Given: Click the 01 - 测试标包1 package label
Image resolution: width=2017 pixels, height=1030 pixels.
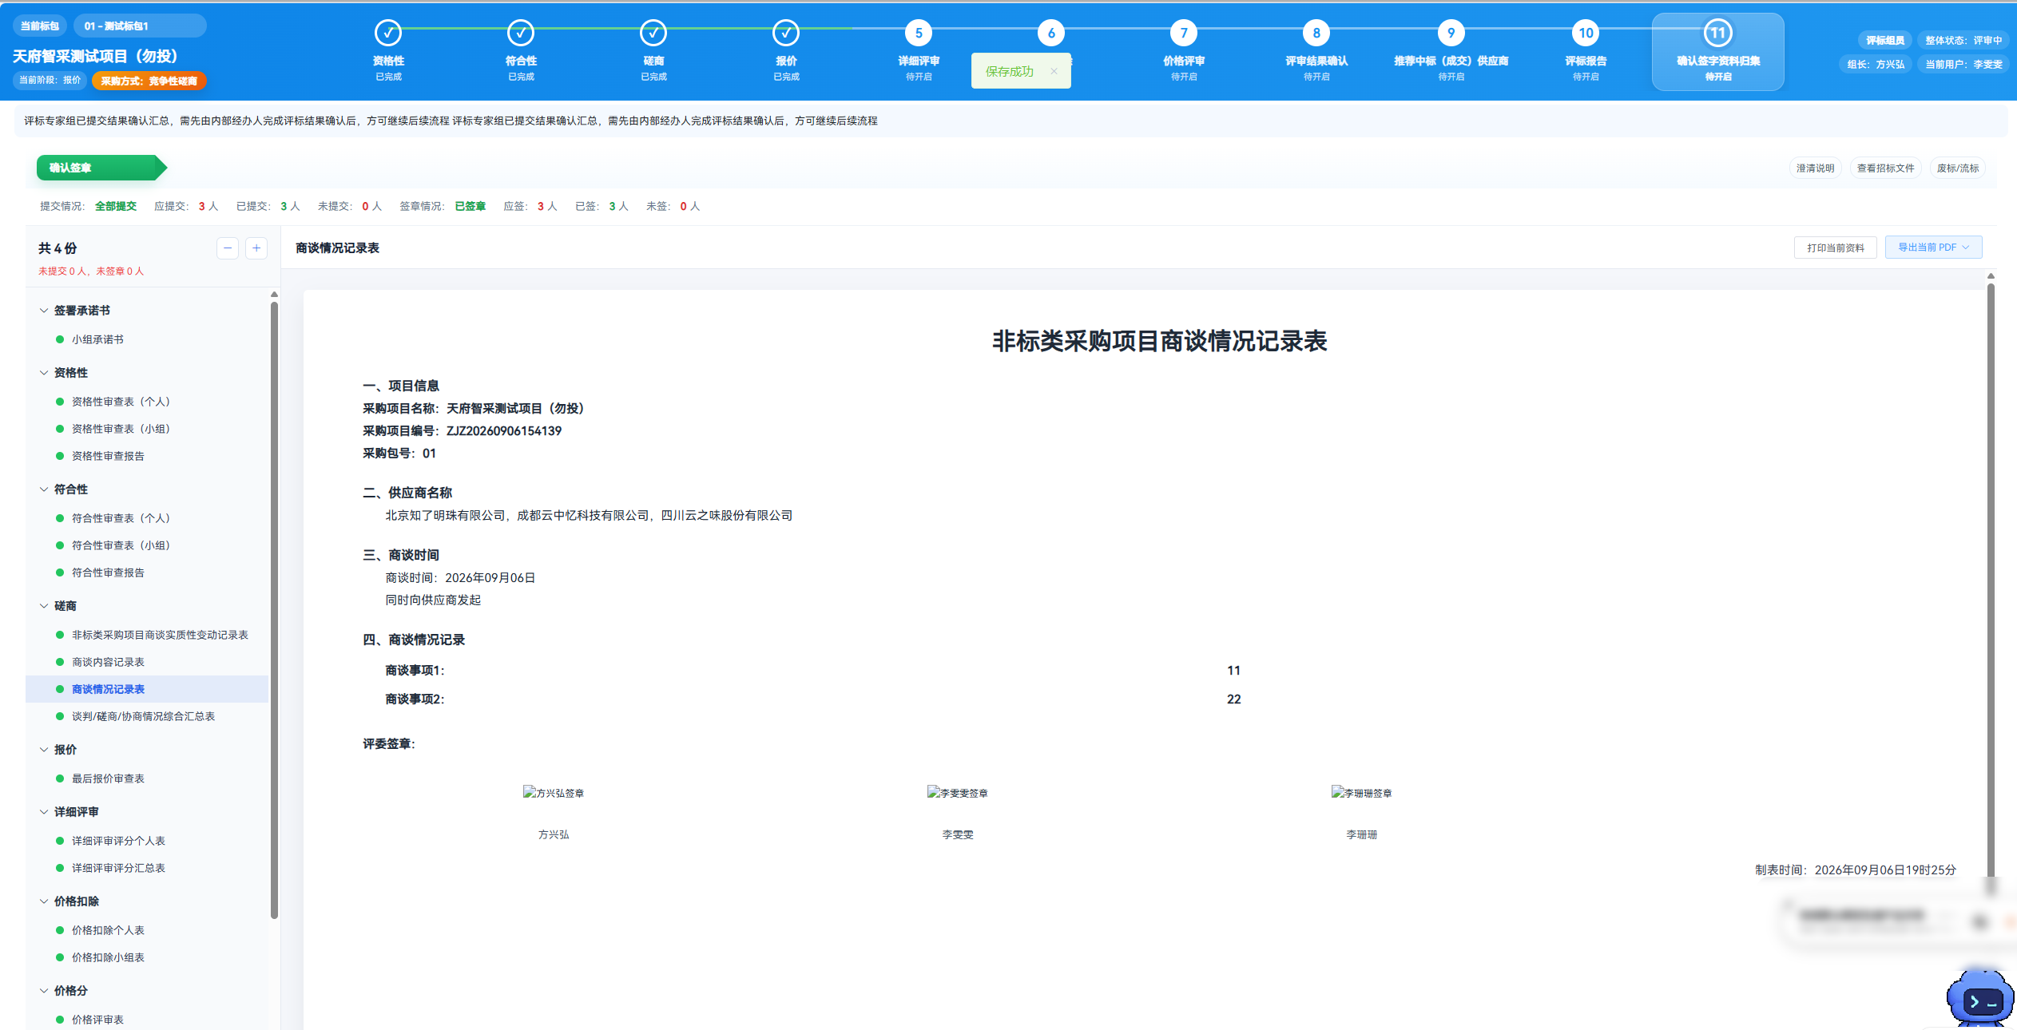Looking at the screenshot, I should (140, 26).
